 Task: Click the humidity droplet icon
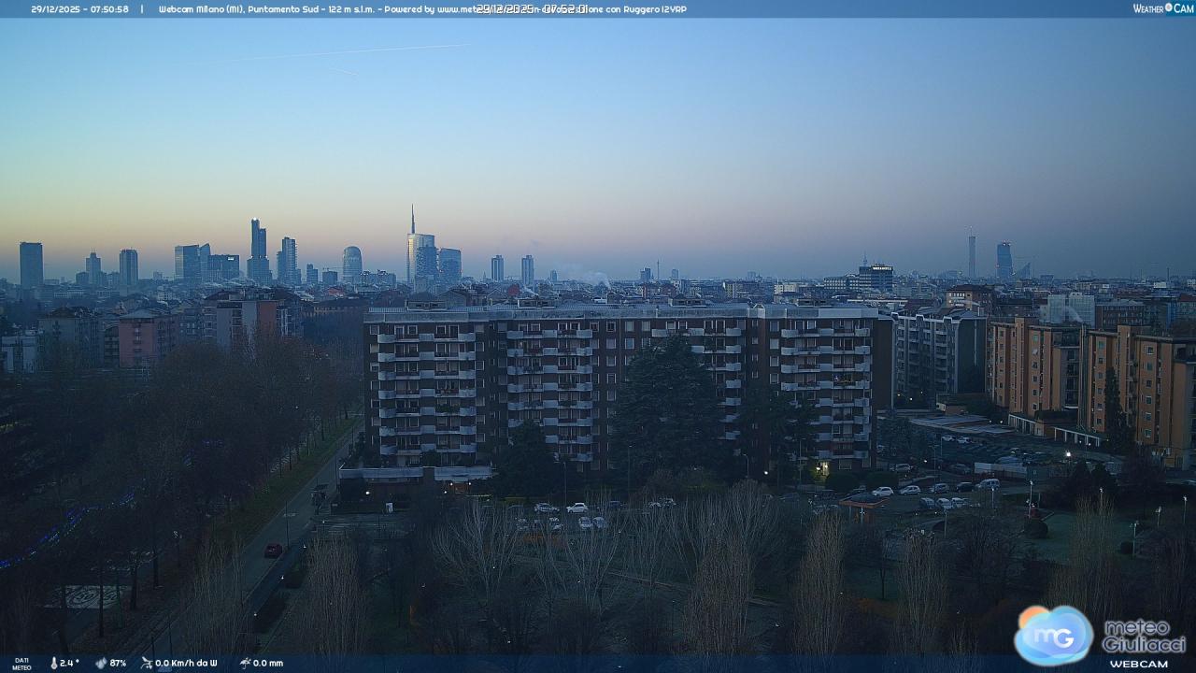pos(101,663)
